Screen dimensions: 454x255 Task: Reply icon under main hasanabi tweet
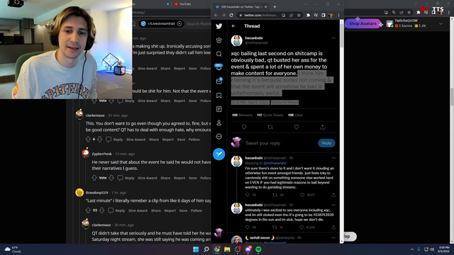coord(244,127)
